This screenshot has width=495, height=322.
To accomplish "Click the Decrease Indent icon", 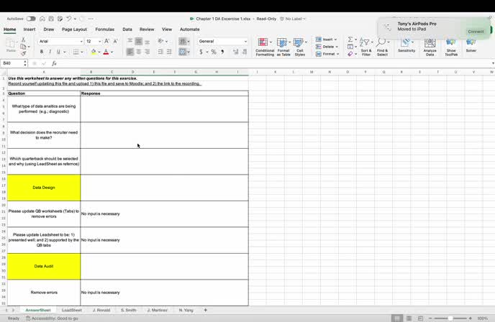I will click(160, 52).
